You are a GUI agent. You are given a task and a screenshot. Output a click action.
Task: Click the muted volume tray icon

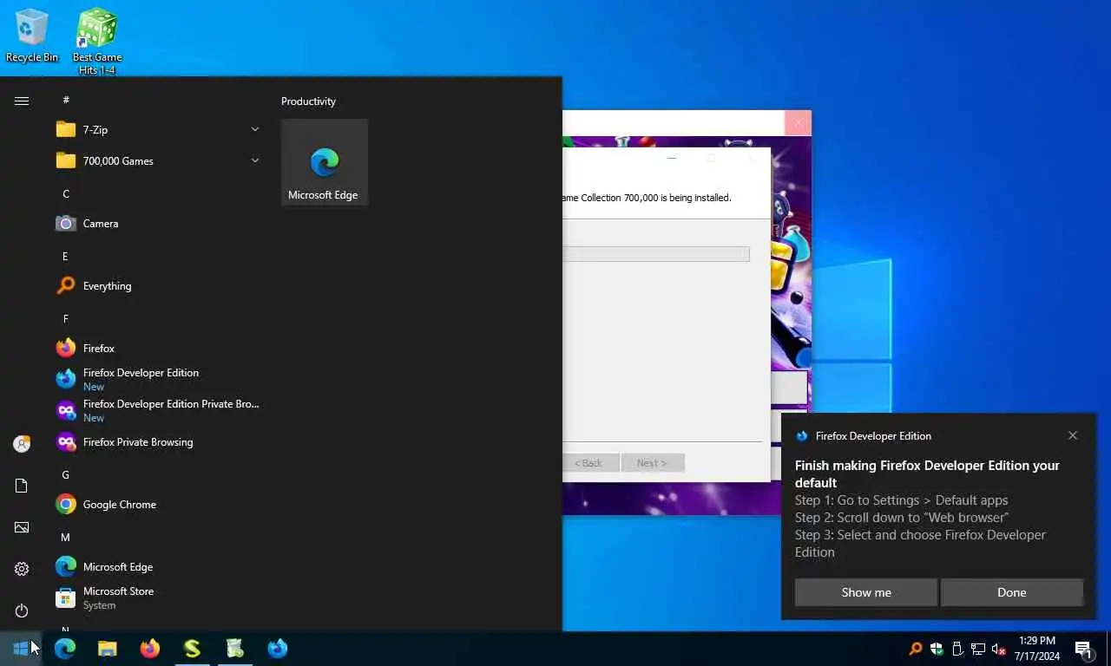(x=999, y=649)
